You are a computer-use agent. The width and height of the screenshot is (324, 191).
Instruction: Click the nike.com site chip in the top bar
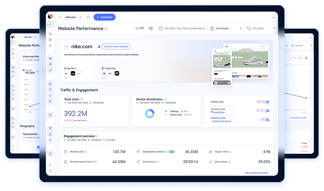(70, 17)
